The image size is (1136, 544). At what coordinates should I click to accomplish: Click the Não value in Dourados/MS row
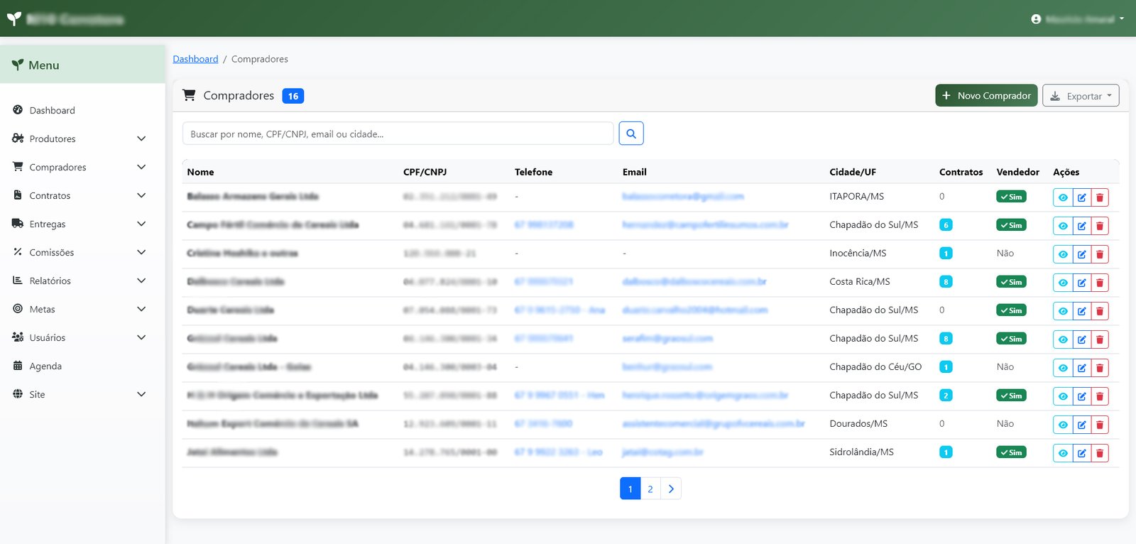[x=1005, y=423]
